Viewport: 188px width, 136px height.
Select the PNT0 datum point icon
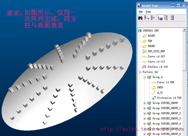[x=154, y=88]
